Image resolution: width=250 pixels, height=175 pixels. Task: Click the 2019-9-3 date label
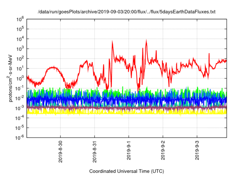pos(197,150)
